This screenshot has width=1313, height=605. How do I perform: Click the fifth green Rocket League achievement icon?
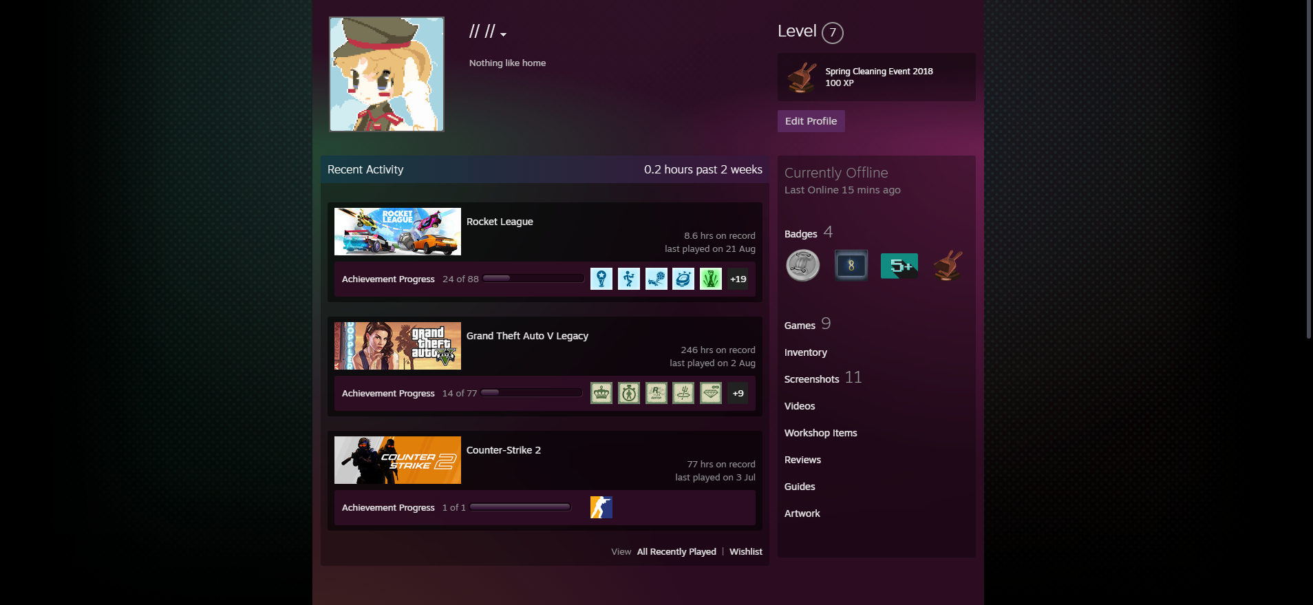(711, 279)
